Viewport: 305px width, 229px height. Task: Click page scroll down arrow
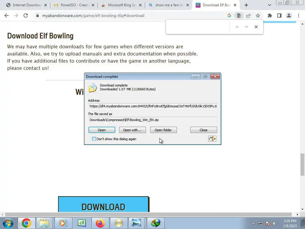303,209
